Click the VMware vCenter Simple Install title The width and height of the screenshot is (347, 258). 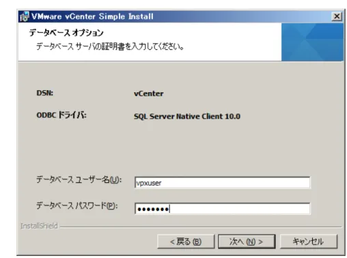(x=92, y=16)
